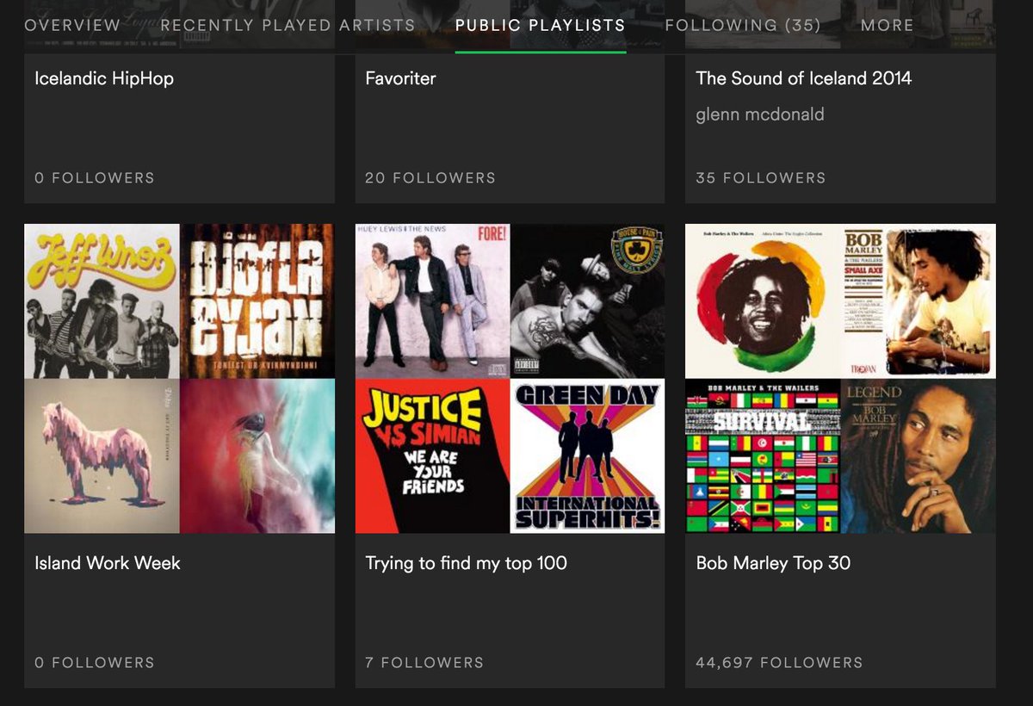Viewport: 1033px width, 706px height.
Task: Open the Island Work Week playlist title
Action: 108,563
